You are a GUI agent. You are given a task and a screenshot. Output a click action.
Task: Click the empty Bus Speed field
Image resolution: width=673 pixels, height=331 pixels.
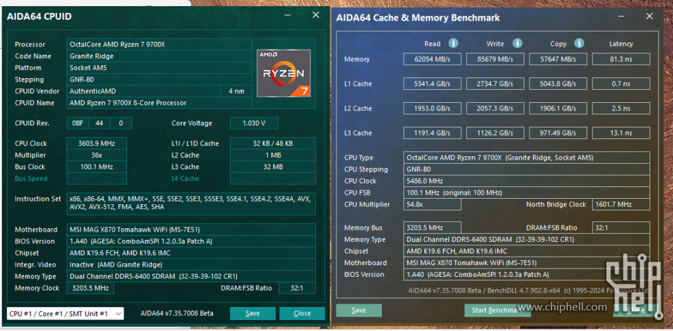[97, 179]
